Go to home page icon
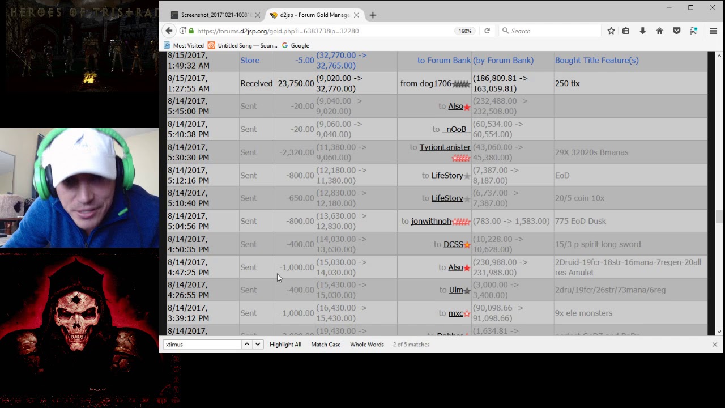Screen dimensions: 725x408 (660, 31)
